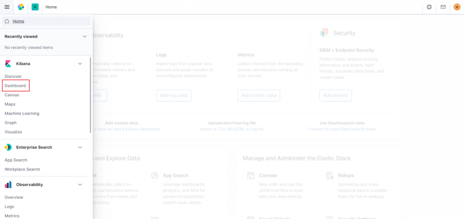Open sidebar Metrics link

(x=12, y=216)
